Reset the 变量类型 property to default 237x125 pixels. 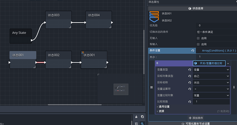(190, 70)
